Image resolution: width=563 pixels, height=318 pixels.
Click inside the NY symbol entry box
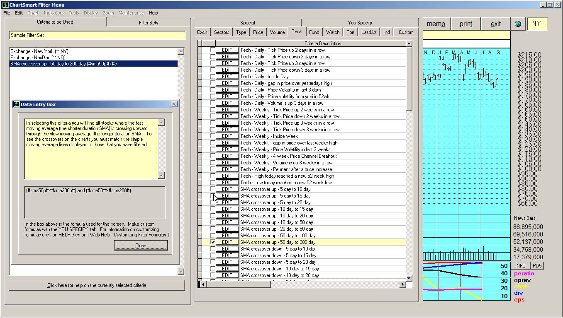537,24
